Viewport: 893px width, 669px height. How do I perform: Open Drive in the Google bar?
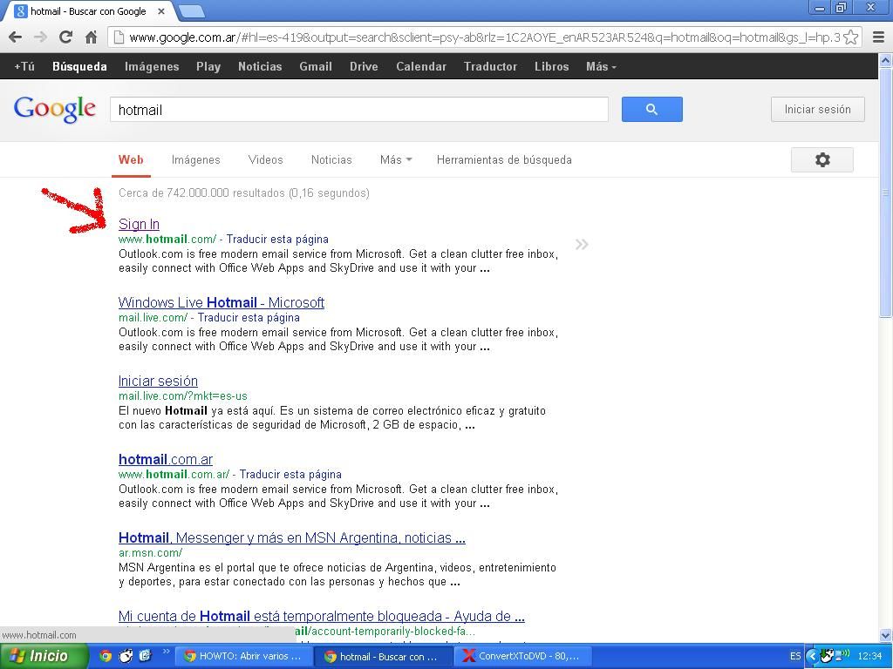click(x=364, y=66)
